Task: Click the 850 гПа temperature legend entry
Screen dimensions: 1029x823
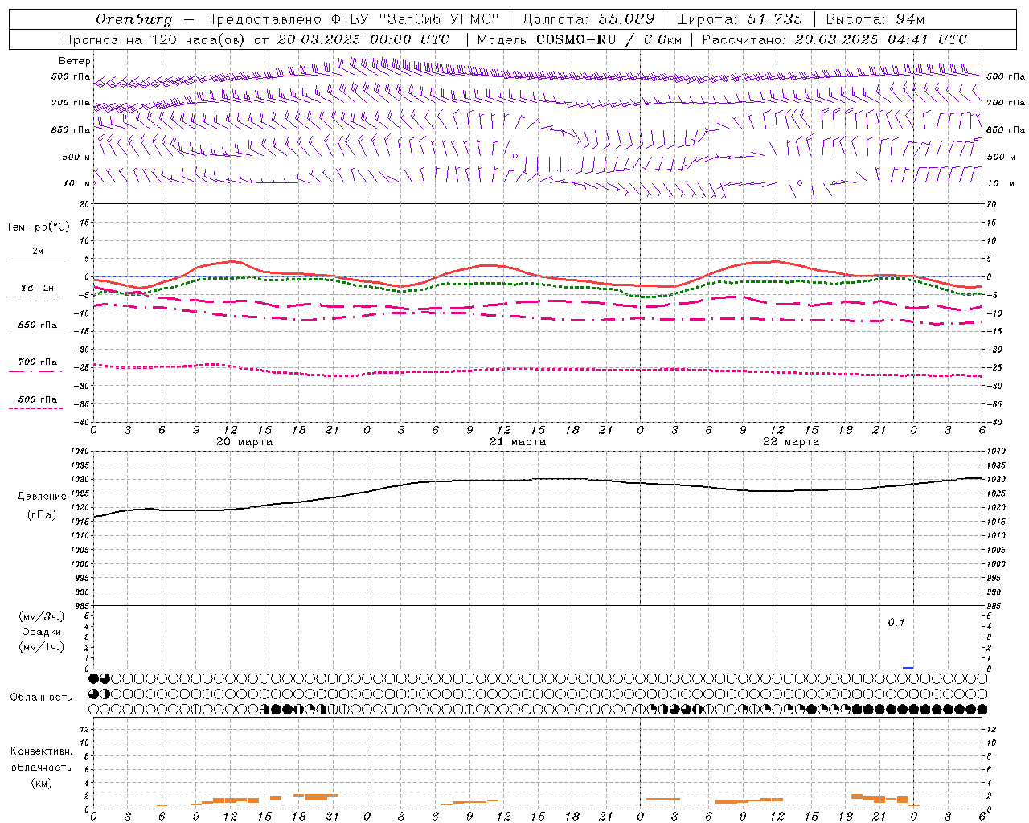Action: (x=38, y=326)
